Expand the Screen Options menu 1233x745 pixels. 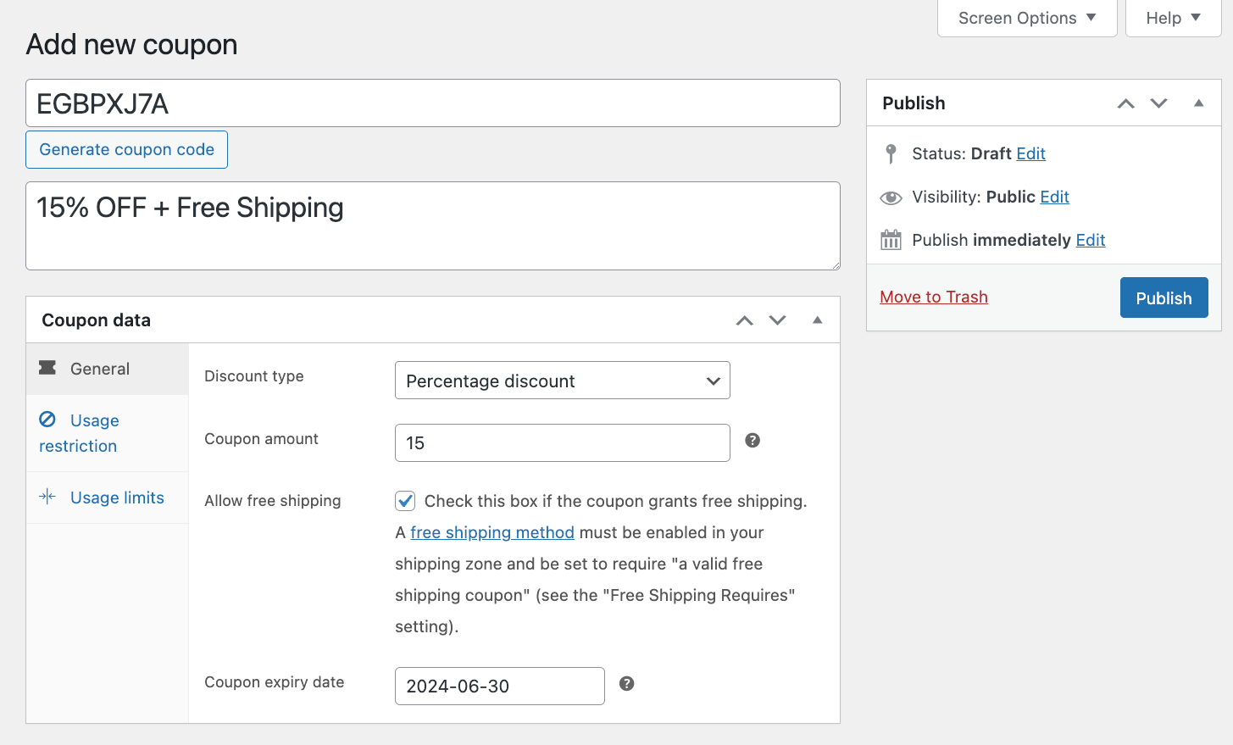[x=1026, y=18]
